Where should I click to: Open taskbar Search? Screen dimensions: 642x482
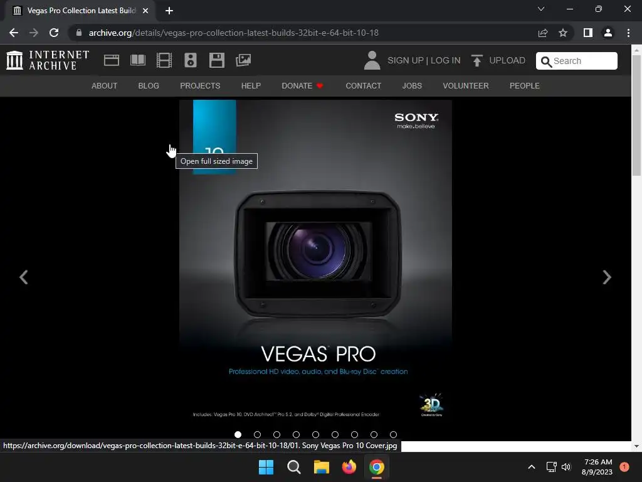pyautogui.click(x=293, y=467)
